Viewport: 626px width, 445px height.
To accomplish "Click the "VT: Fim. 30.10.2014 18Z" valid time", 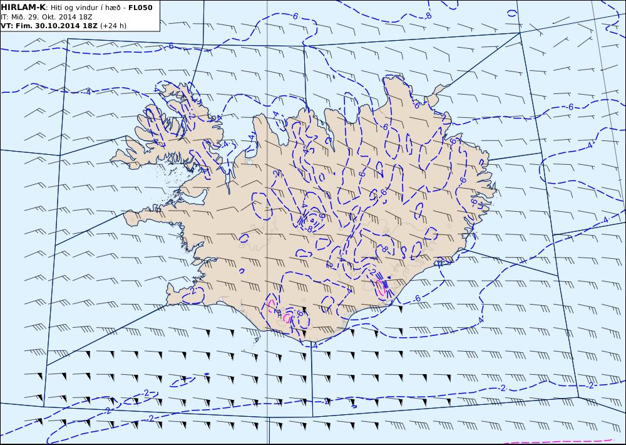I will point(49,26).
